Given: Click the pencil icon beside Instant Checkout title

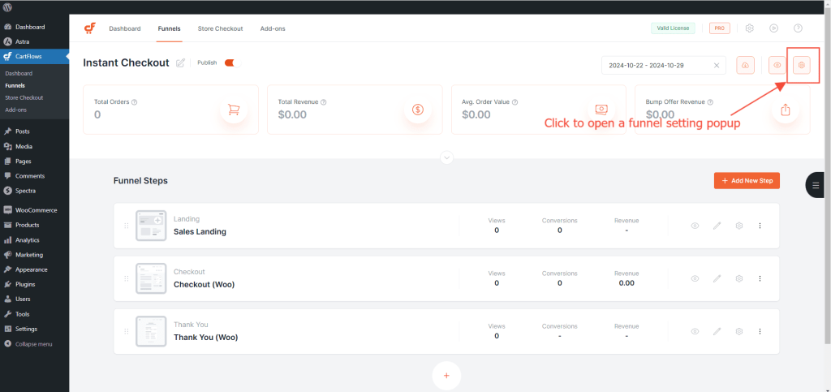Looking at the screenshot, I should pos(180,63).
